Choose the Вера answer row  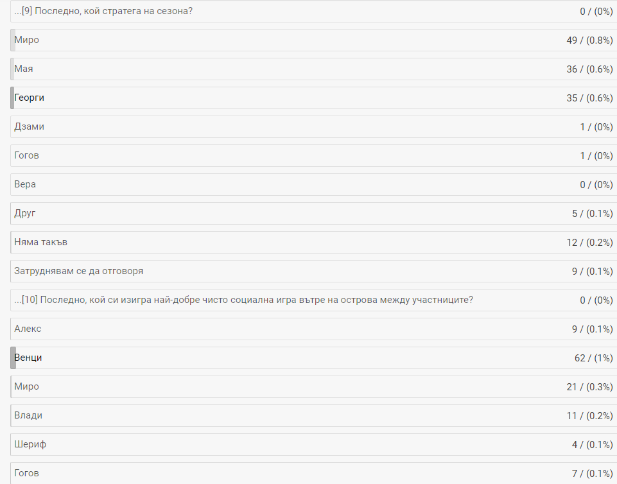pos(313,185)
